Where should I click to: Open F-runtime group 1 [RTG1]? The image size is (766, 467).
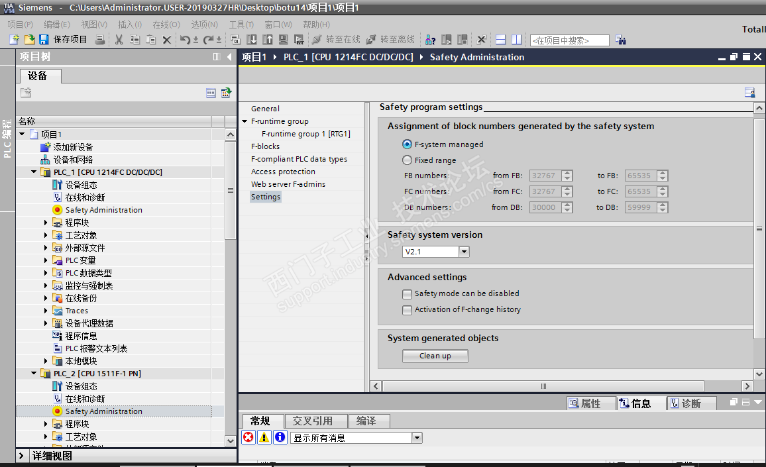(x=306, y=134)
